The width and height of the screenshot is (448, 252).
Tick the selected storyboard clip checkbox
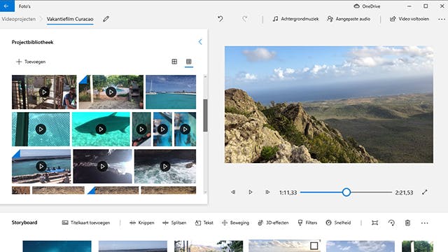click(314, 246)
